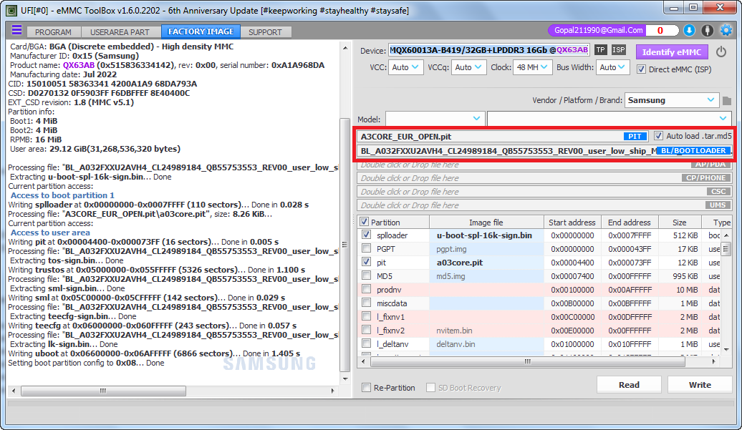The width and height of the screenshot is (742, 430).
Task: Click the Identify eMMC button
Action: (x=672, y=52)
